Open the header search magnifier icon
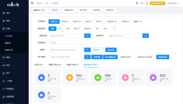 click(142, 3)
